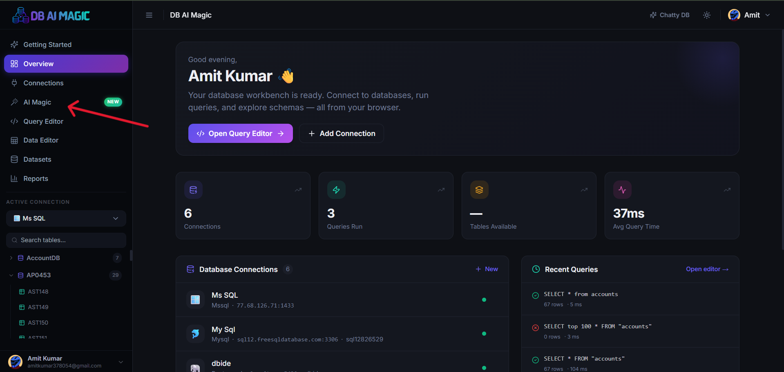Click Open Query Editor button
This screenshot has height=372, width=784.
pos(241,134)
